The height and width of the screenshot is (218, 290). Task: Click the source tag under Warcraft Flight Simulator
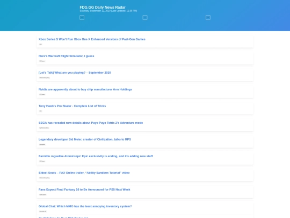pos(42,61)
